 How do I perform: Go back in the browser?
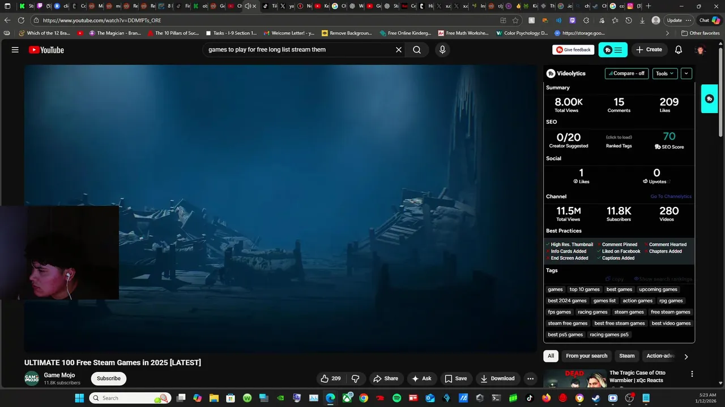[x=7, y=20]
